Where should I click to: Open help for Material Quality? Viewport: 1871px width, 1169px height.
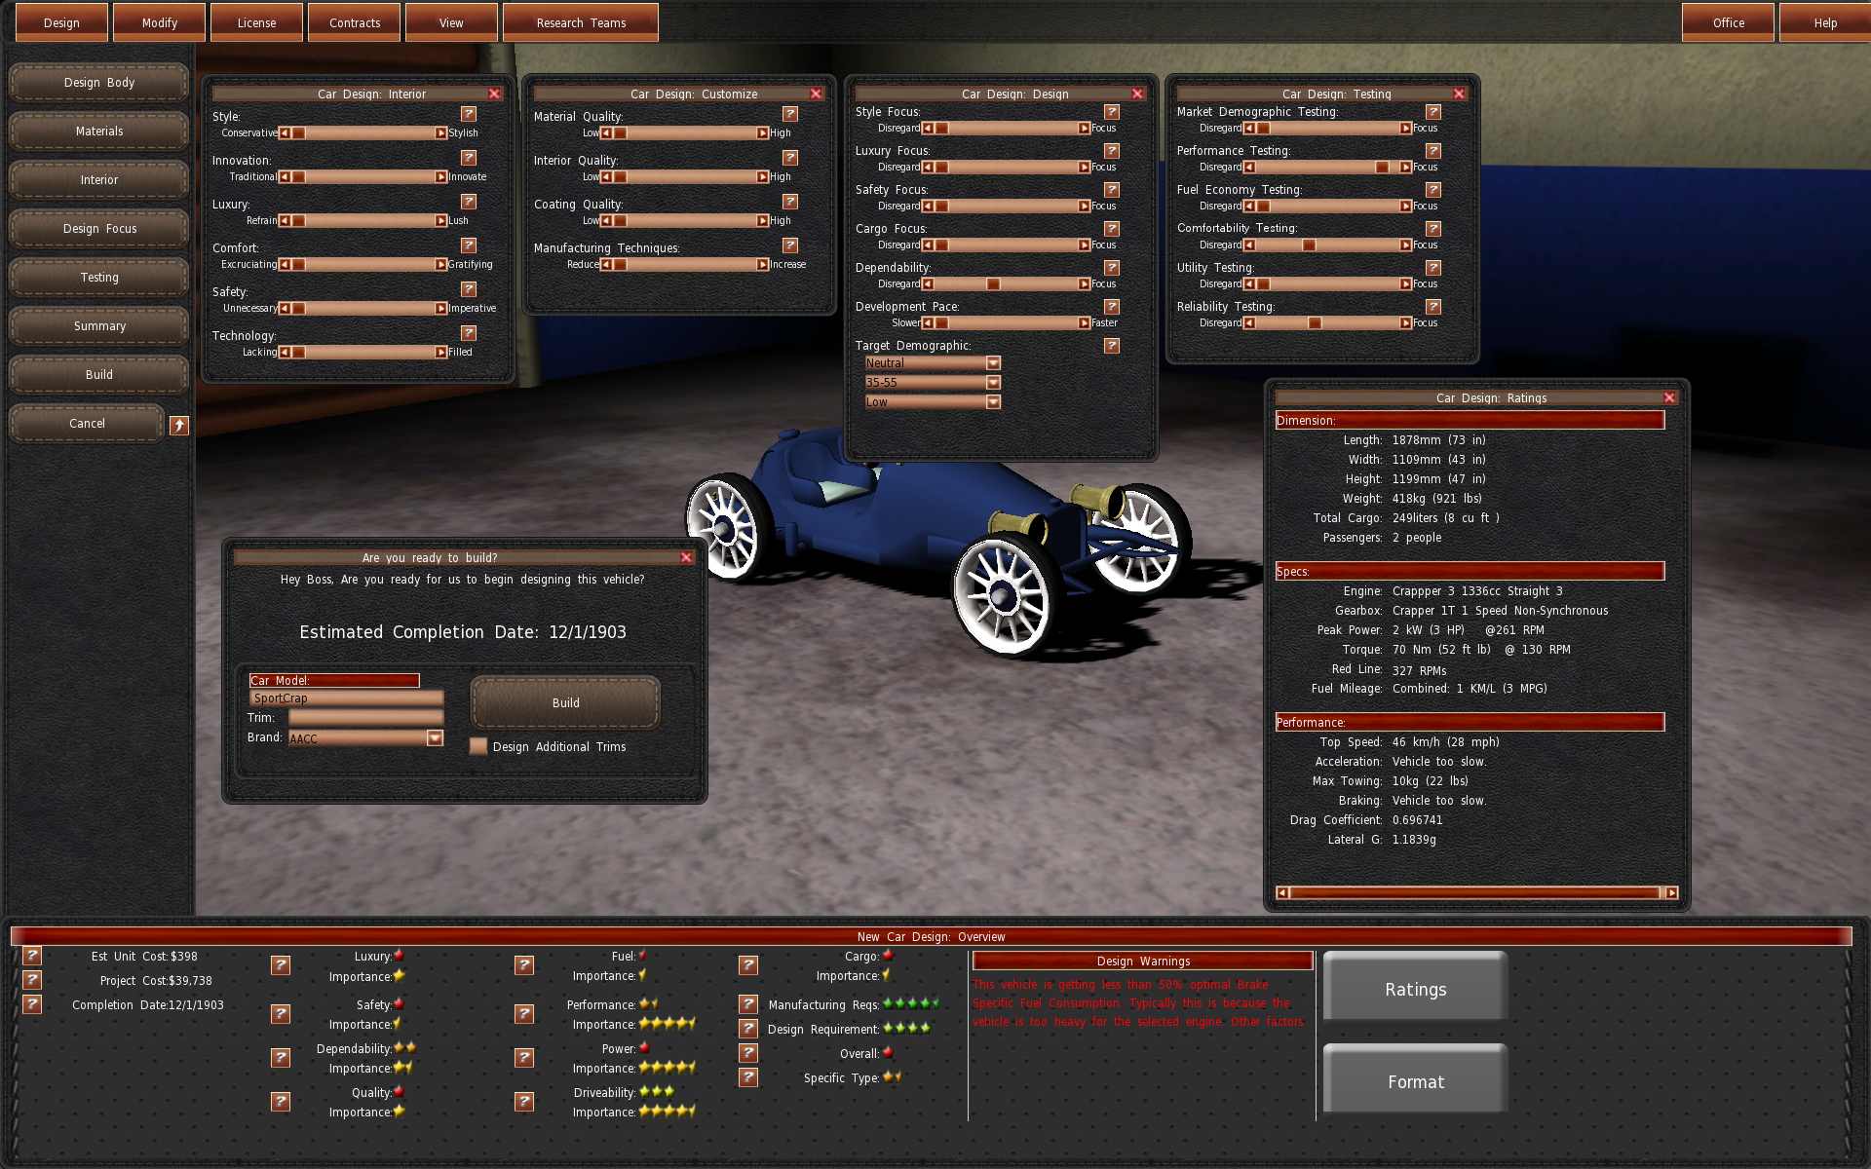click(x=790, y=114)
